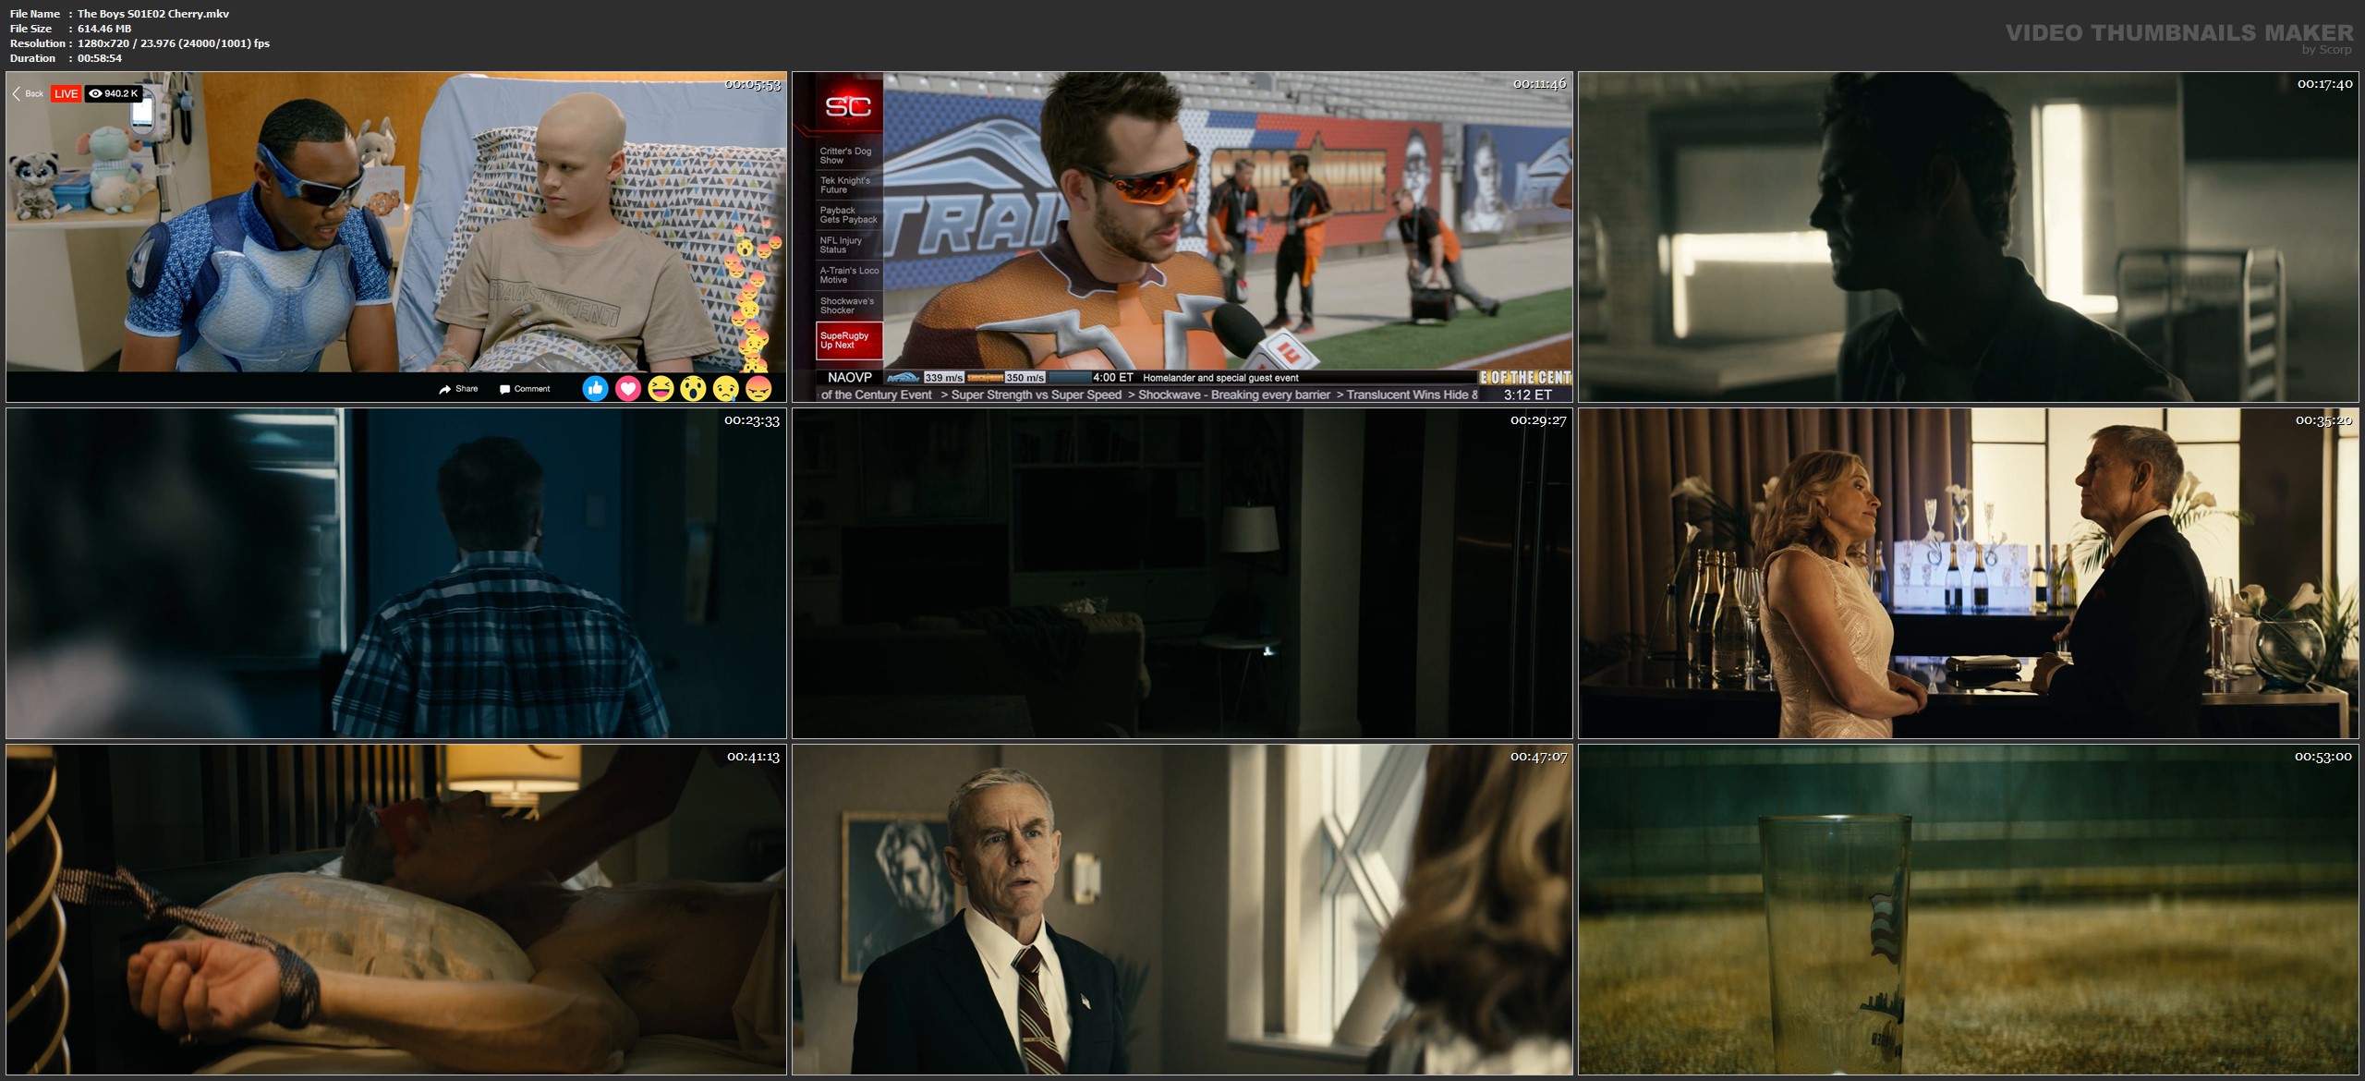
Task: Click the 350 m/s speed readout
Action: coord(1025,378)
